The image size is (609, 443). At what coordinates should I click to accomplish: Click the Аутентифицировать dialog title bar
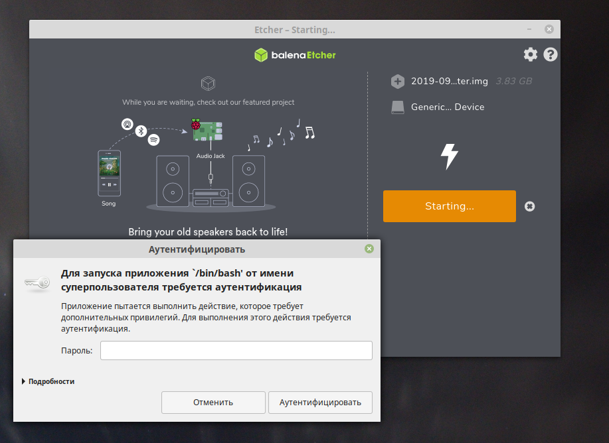click(197, 249)
